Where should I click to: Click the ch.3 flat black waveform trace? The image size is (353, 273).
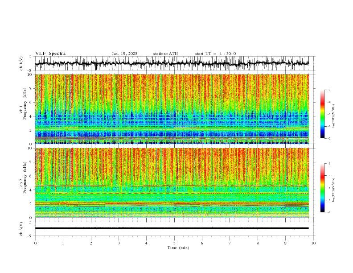(x=172, y=228)
